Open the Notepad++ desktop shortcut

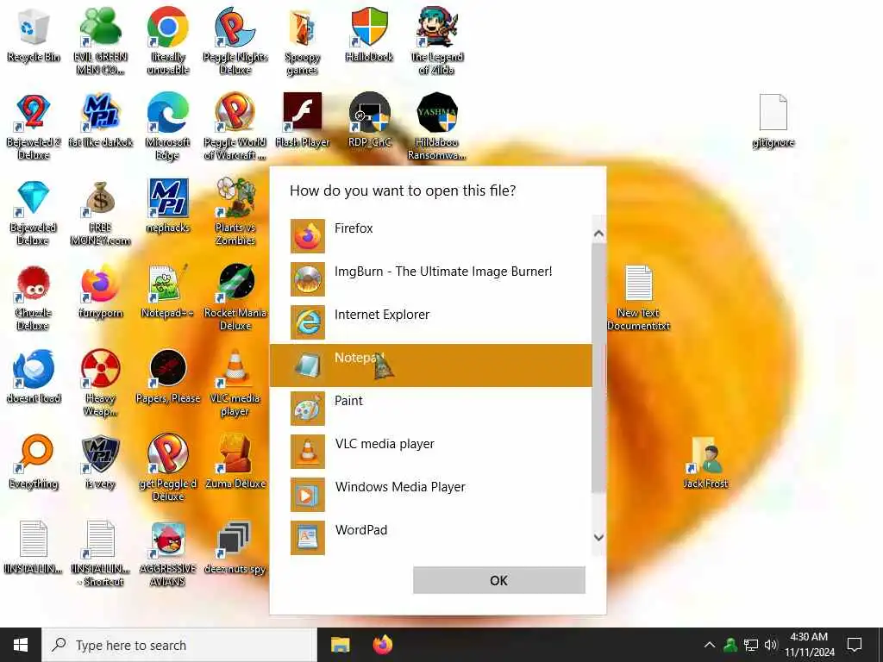pos(167,291)
